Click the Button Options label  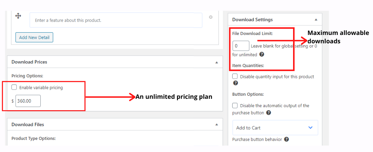(248, 94)
